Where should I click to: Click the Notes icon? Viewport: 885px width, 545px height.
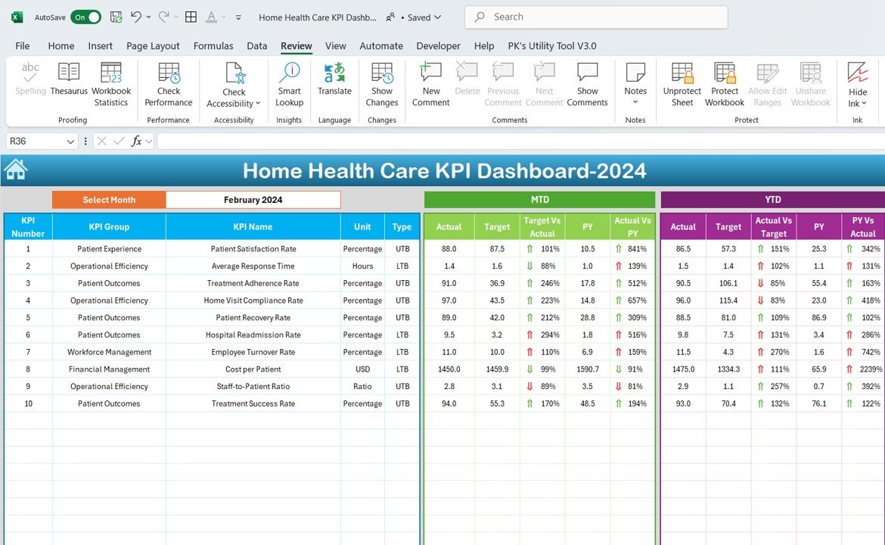pyautogui.click(x=635, y=73)
